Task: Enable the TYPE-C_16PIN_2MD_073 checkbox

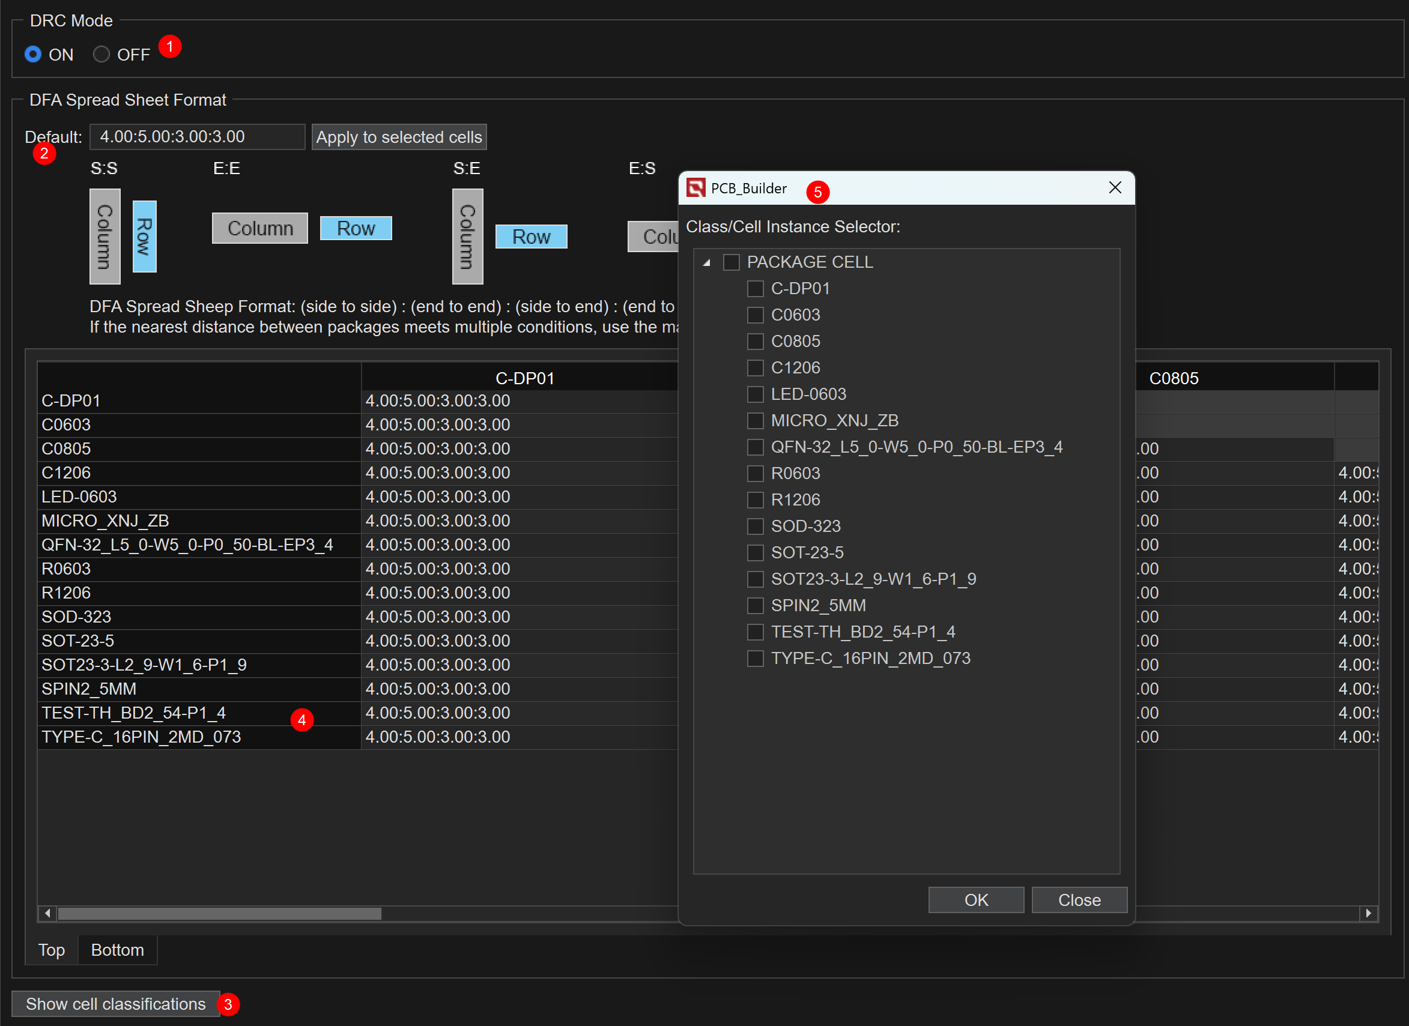Action: coord(755,659)
